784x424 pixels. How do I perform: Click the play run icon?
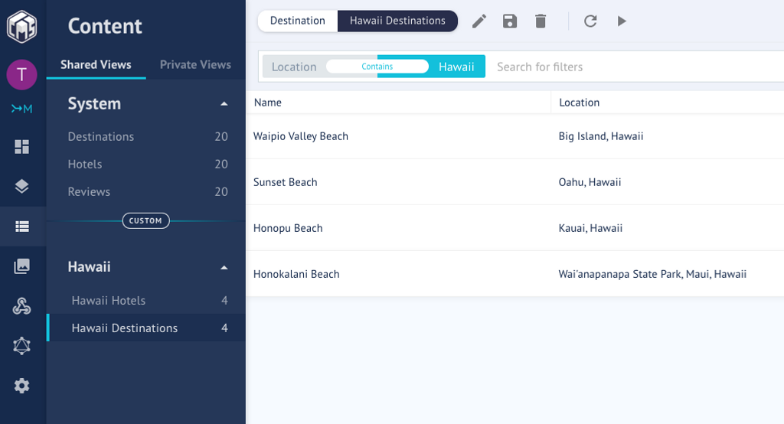622,21
